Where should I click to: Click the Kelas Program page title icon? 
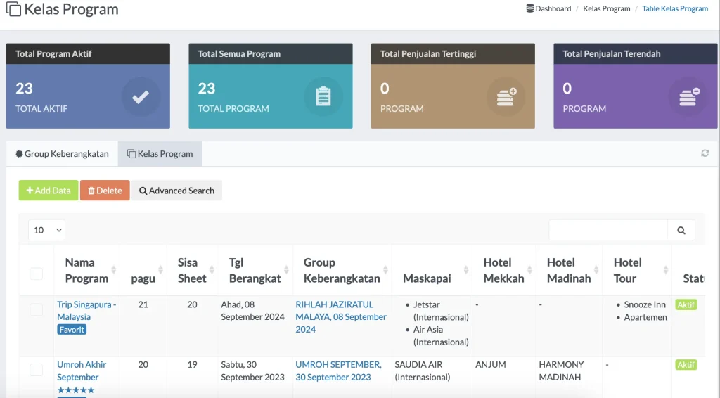(13, 10)
